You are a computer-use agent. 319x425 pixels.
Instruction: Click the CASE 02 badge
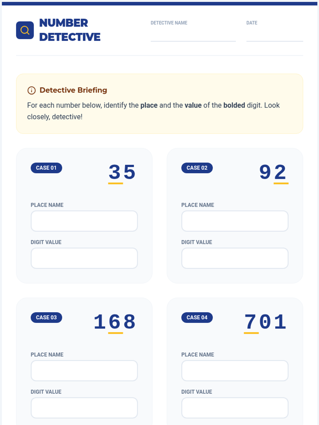[x=197, y=168]
